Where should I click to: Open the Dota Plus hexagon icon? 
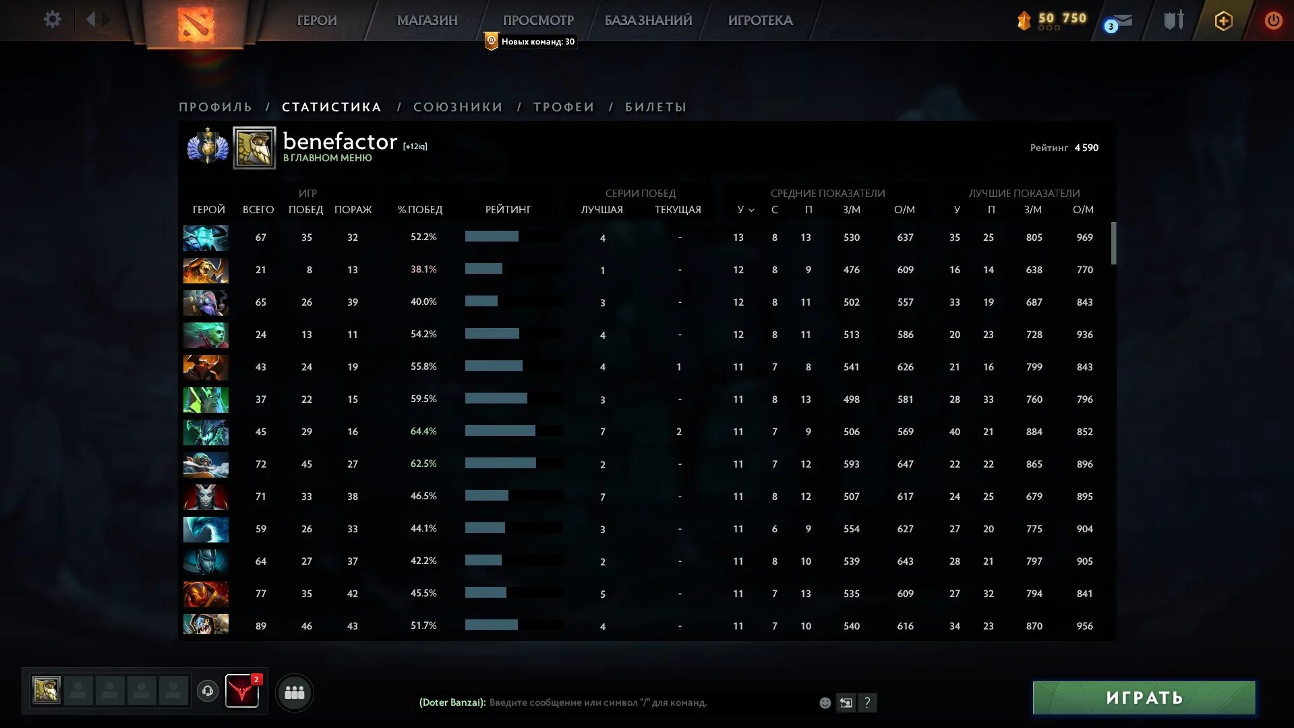click(1223, 21)
